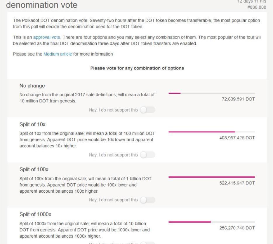This screenshot has height=244, width=273.
Task: Toggle support for "Split of 1000x"
Action: pyautogui.click(x=147, y=243)
